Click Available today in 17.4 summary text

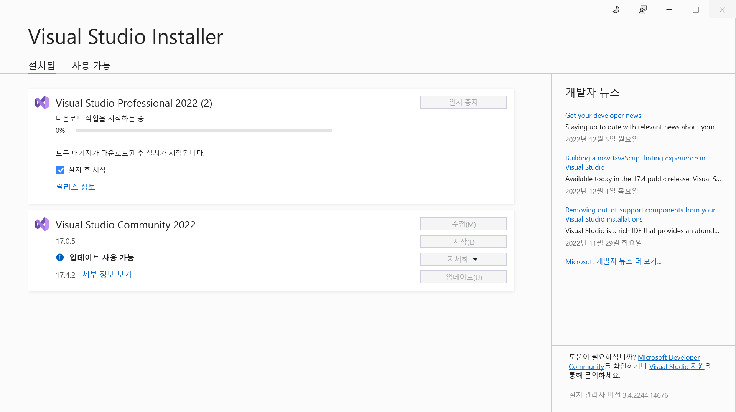pyautogui.click(x=643, y=179)
